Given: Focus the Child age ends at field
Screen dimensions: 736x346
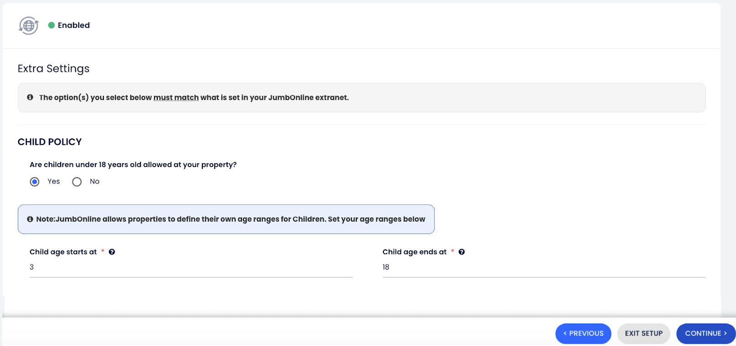Looking at the screenshot, I should 544,267.
